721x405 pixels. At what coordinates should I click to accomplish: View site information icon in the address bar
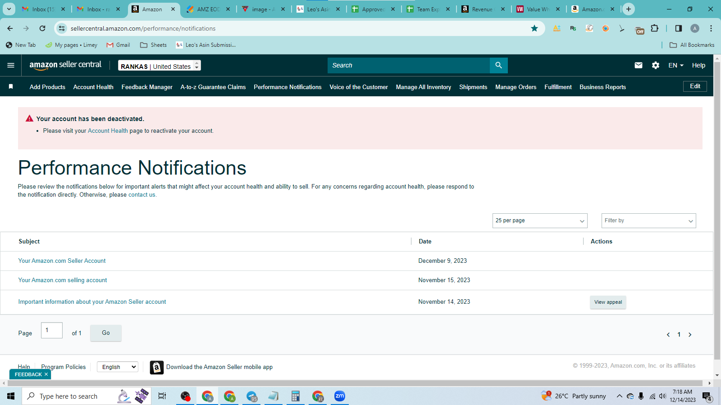coord(62,28)
